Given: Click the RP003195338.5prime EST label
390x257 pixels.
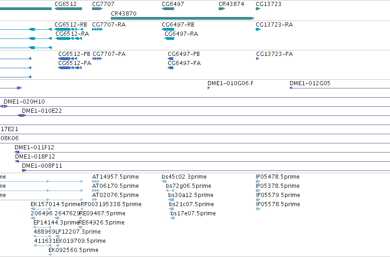Looking at the screenshot, I should click(x=111, y=204).
